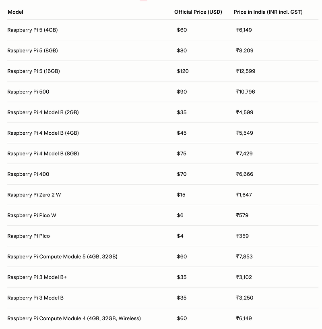The width and height of the screenshot is (322, 329).
Task: Select the Raspberry Pi 400 row label
Action: 28,174
